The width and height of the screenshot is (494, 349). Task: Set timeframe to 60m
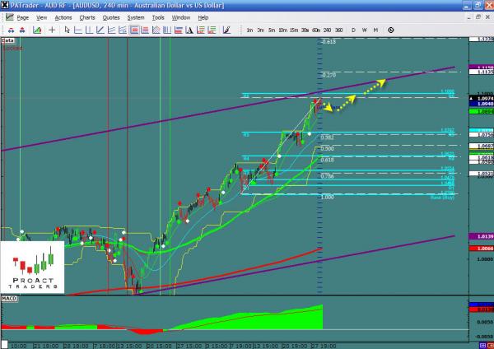coord(315,30)
